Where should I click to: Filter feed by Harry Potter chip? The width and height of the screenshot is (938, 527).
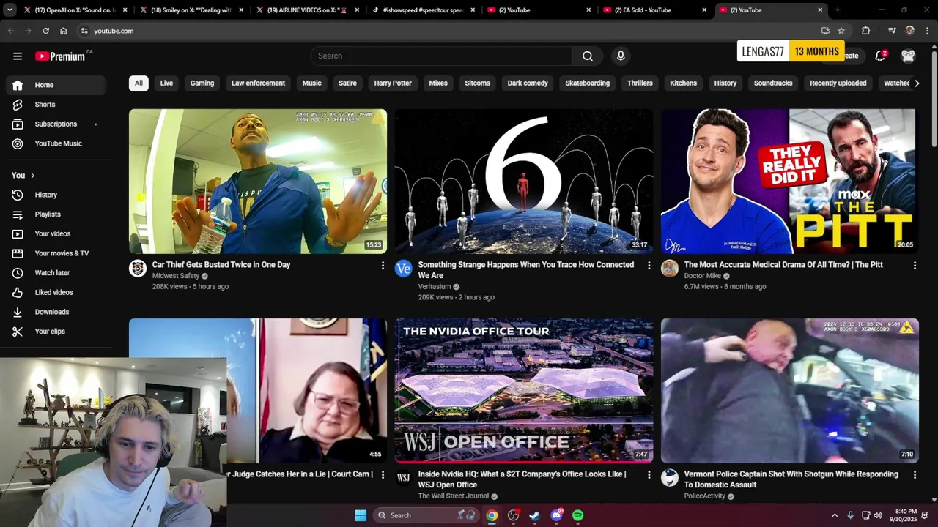click(393, 83)
